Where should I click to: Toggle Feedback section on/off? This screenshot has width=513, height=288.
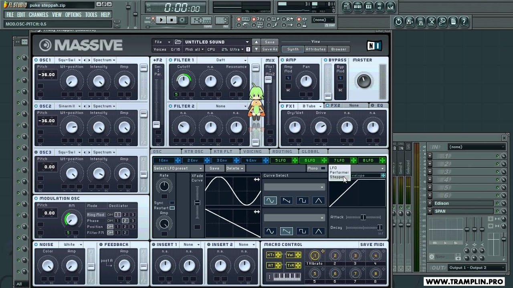point(101,244)
